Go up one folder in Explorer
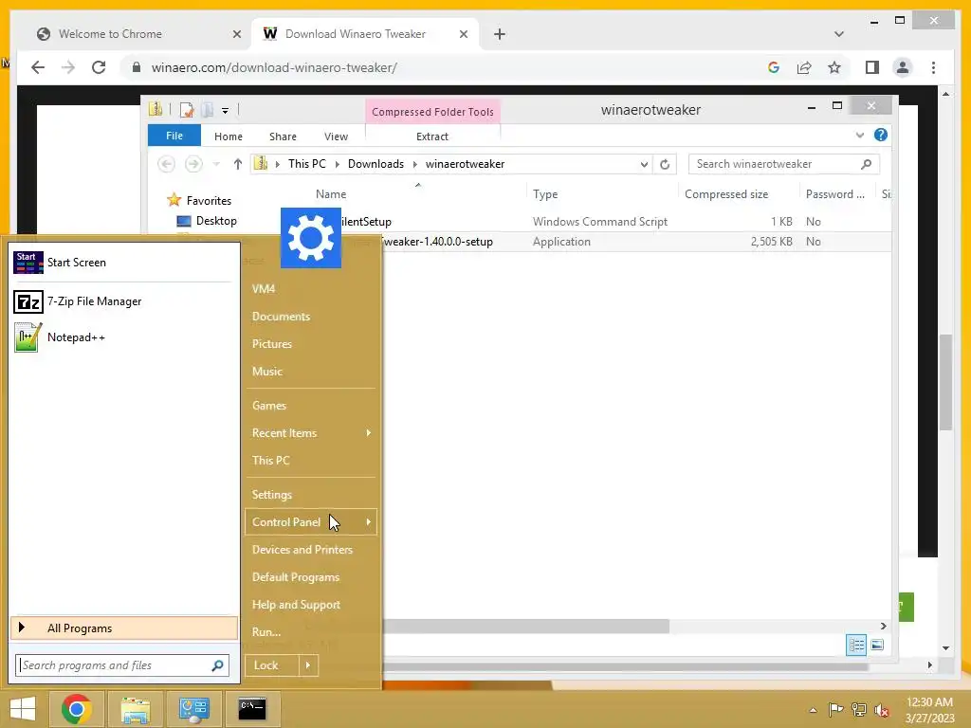Viewport: 971px width, 728px height. pos(238,164)
